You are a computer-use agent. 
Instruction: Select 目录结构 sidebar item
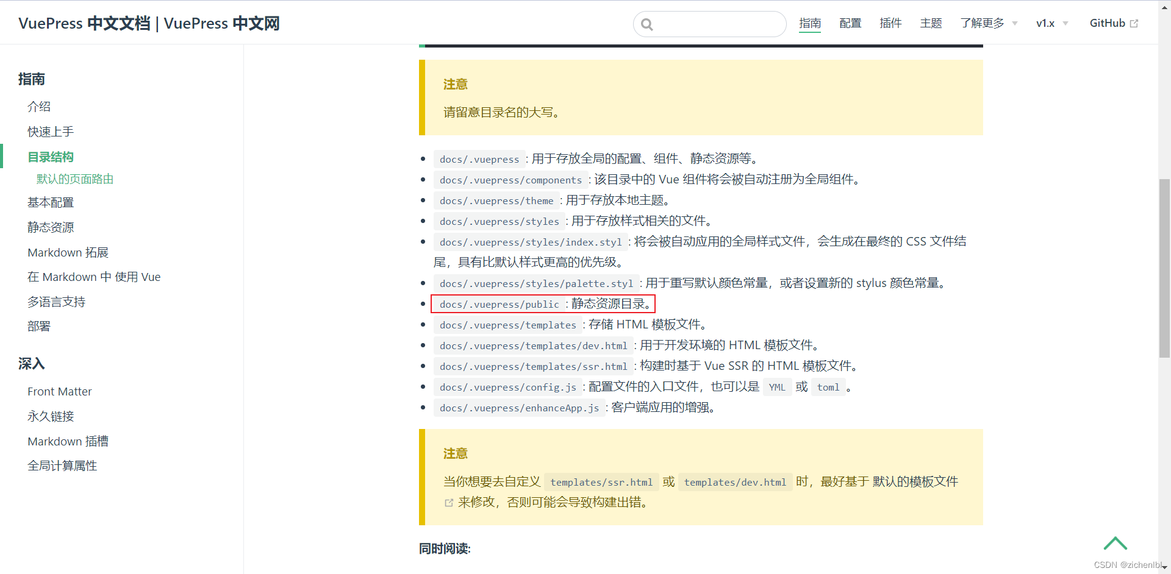[51, 157]
